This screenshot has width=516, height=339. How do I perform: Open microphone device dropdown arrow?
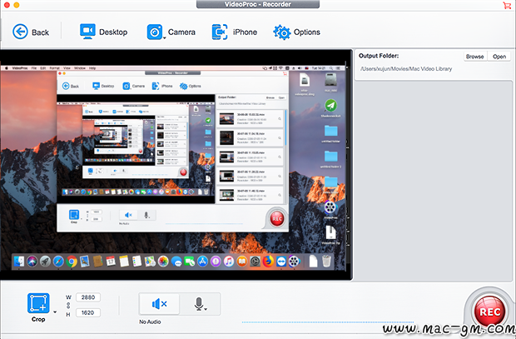click(x=206, y=309)
